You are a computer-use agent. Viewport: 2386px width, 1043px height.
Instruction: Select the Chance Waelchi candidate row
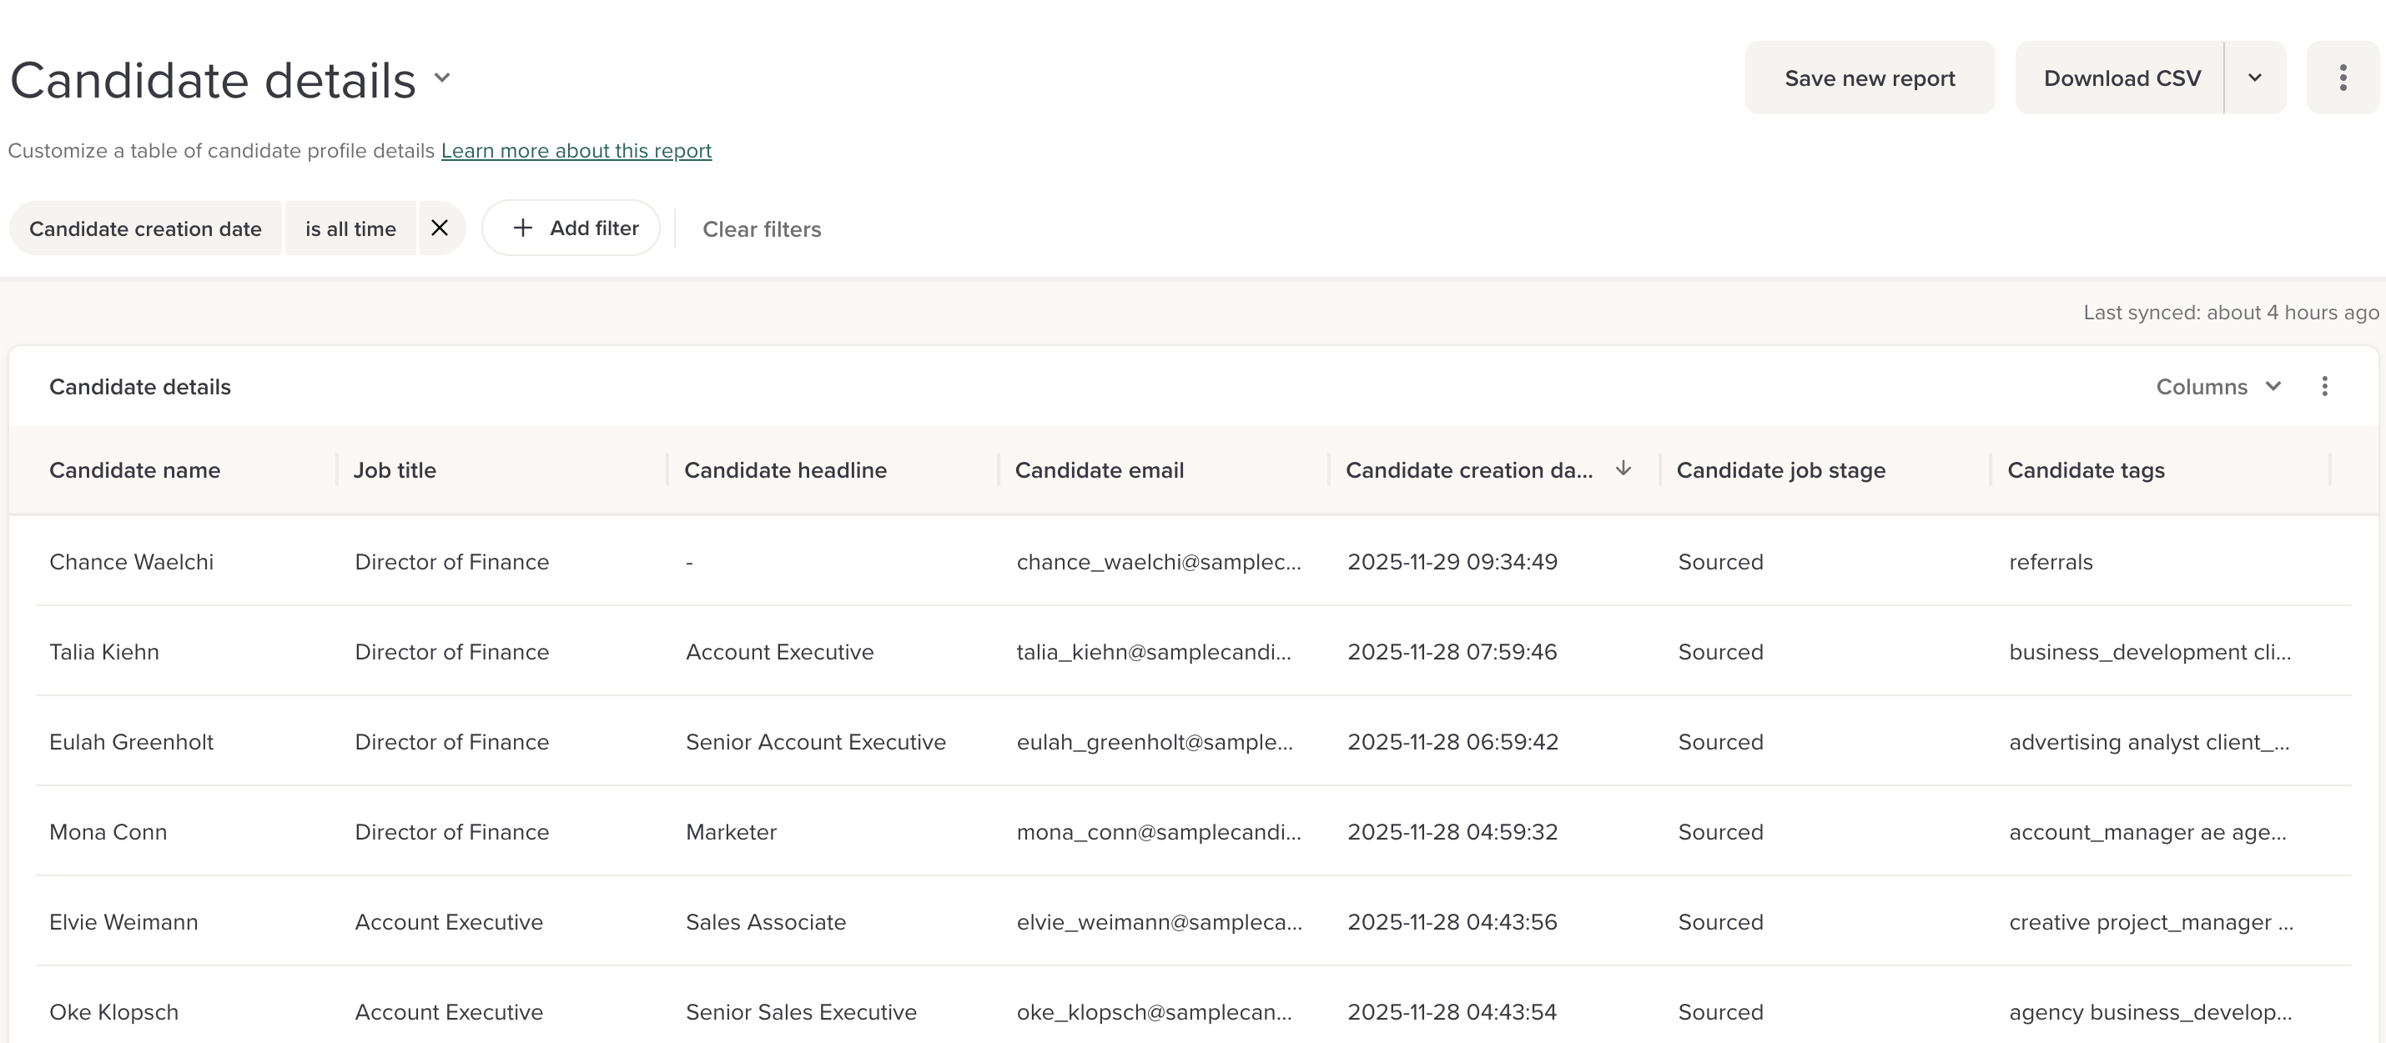132,562
